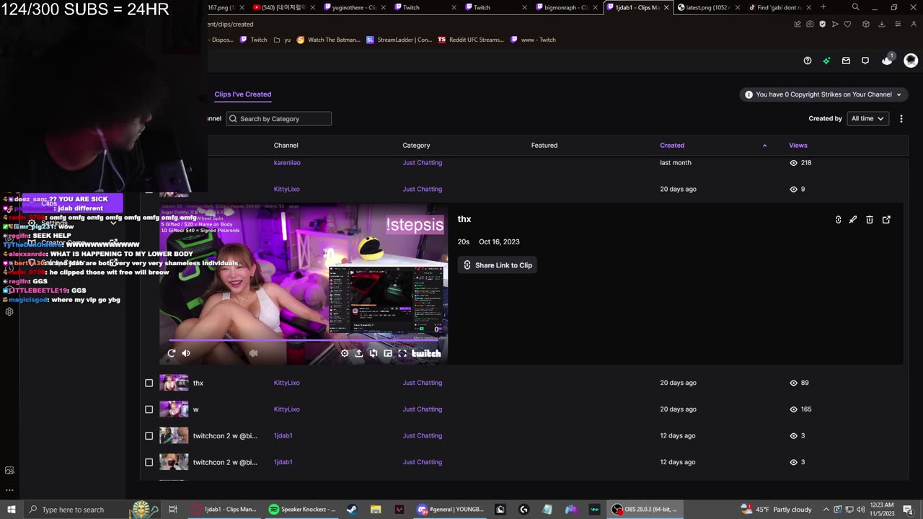This screenshot has width=923, height=519.
Task: Open clip player settings gear
Action: click(345, 353)
